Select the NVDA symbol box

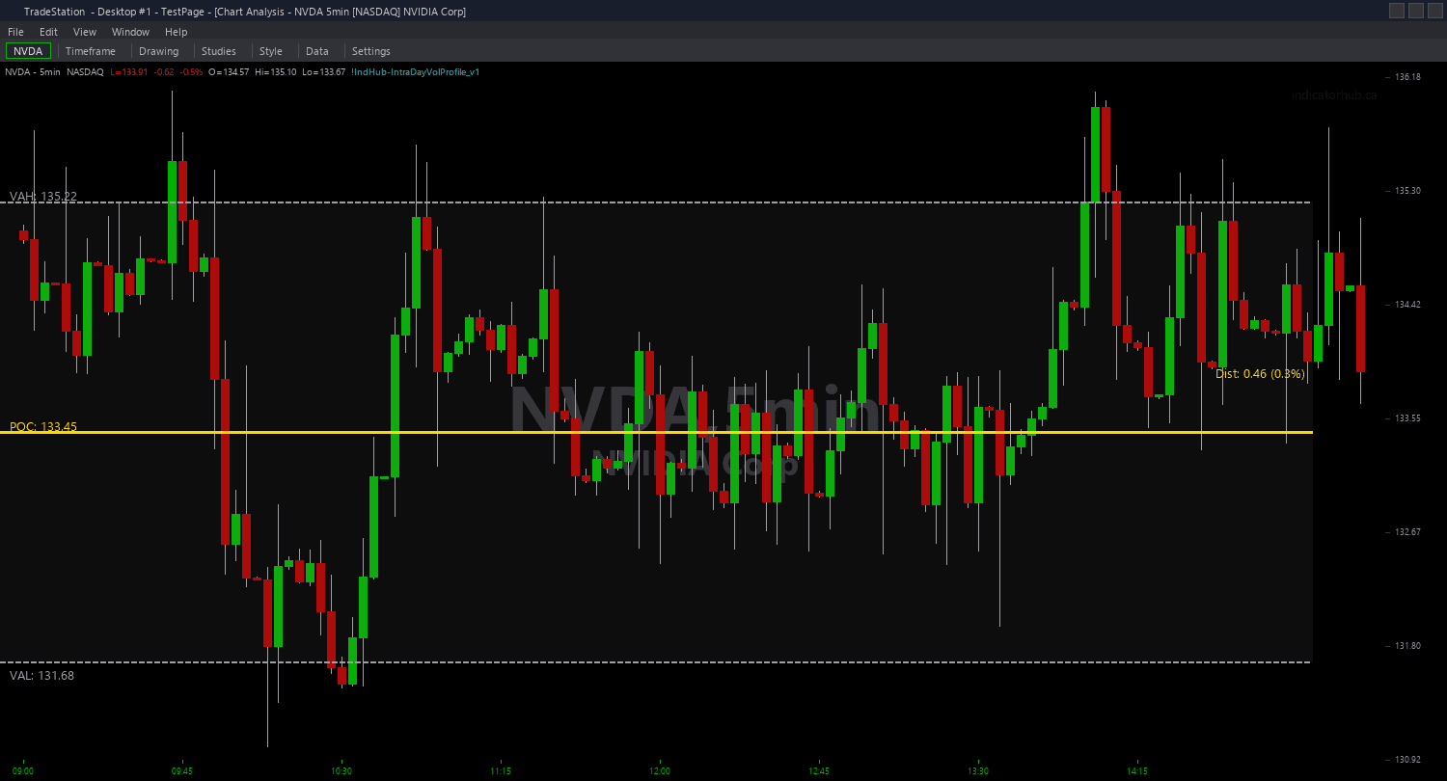click(x=26, y=50)
